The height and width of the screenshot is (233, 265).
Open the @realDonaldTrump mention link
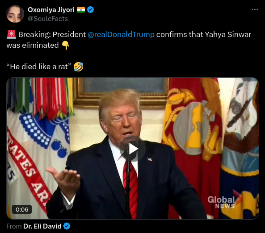pos(121,35)
